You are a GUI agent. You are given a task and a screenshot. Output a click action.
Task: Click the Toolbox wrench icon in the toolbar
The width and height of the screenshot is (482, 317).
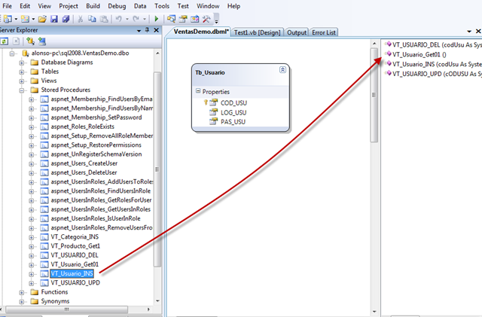[x=206, y=19]
